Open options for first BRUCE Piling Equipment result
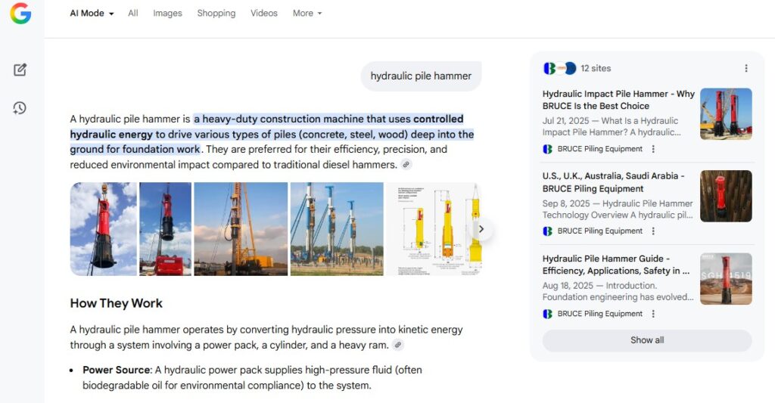This screenshot has width=775, height=403. coord(654,149)
